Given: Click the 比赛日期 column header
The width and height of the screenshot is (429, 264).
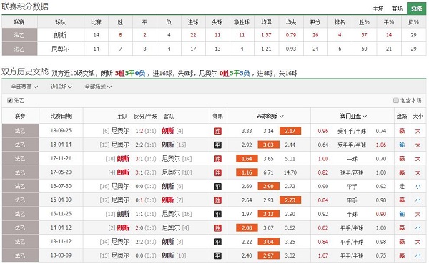Looking at the screenshot, I should coord(61,116).
